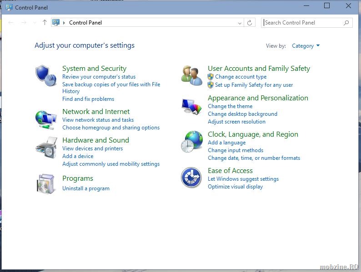Open Ease of Access category
Image resolution: width=361 pixels, height=272 pixels.
(x=230, y=171)
